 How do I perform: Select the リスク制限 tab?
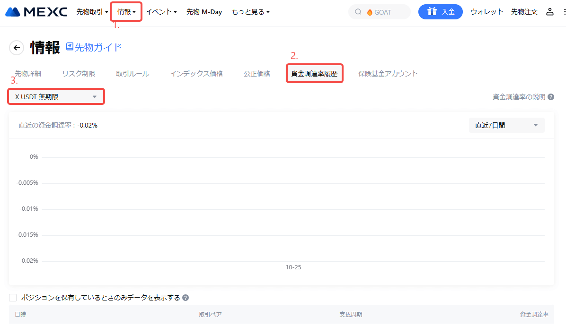(x=79, y=74)
